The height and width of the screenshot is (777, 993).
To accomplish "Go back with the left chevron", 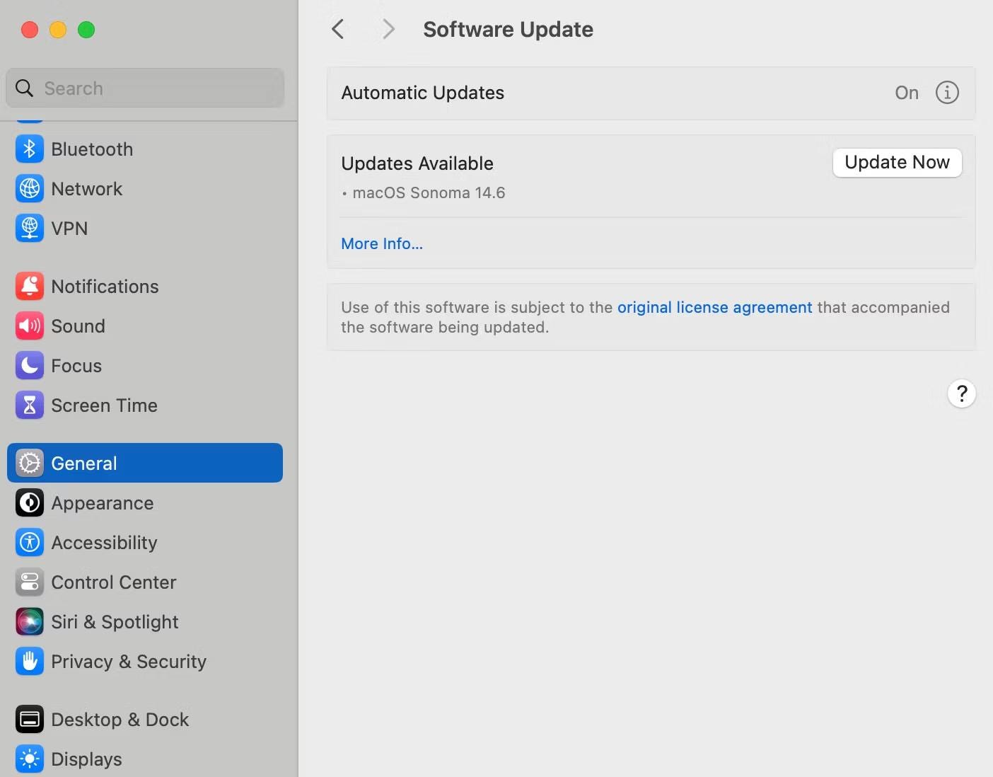I will [338, 29].
